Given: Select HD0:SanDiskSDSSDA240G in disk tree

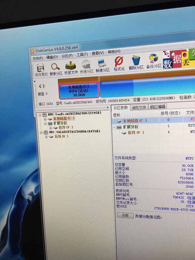Looking at the screenshot, I should click(x=74, y=113).
